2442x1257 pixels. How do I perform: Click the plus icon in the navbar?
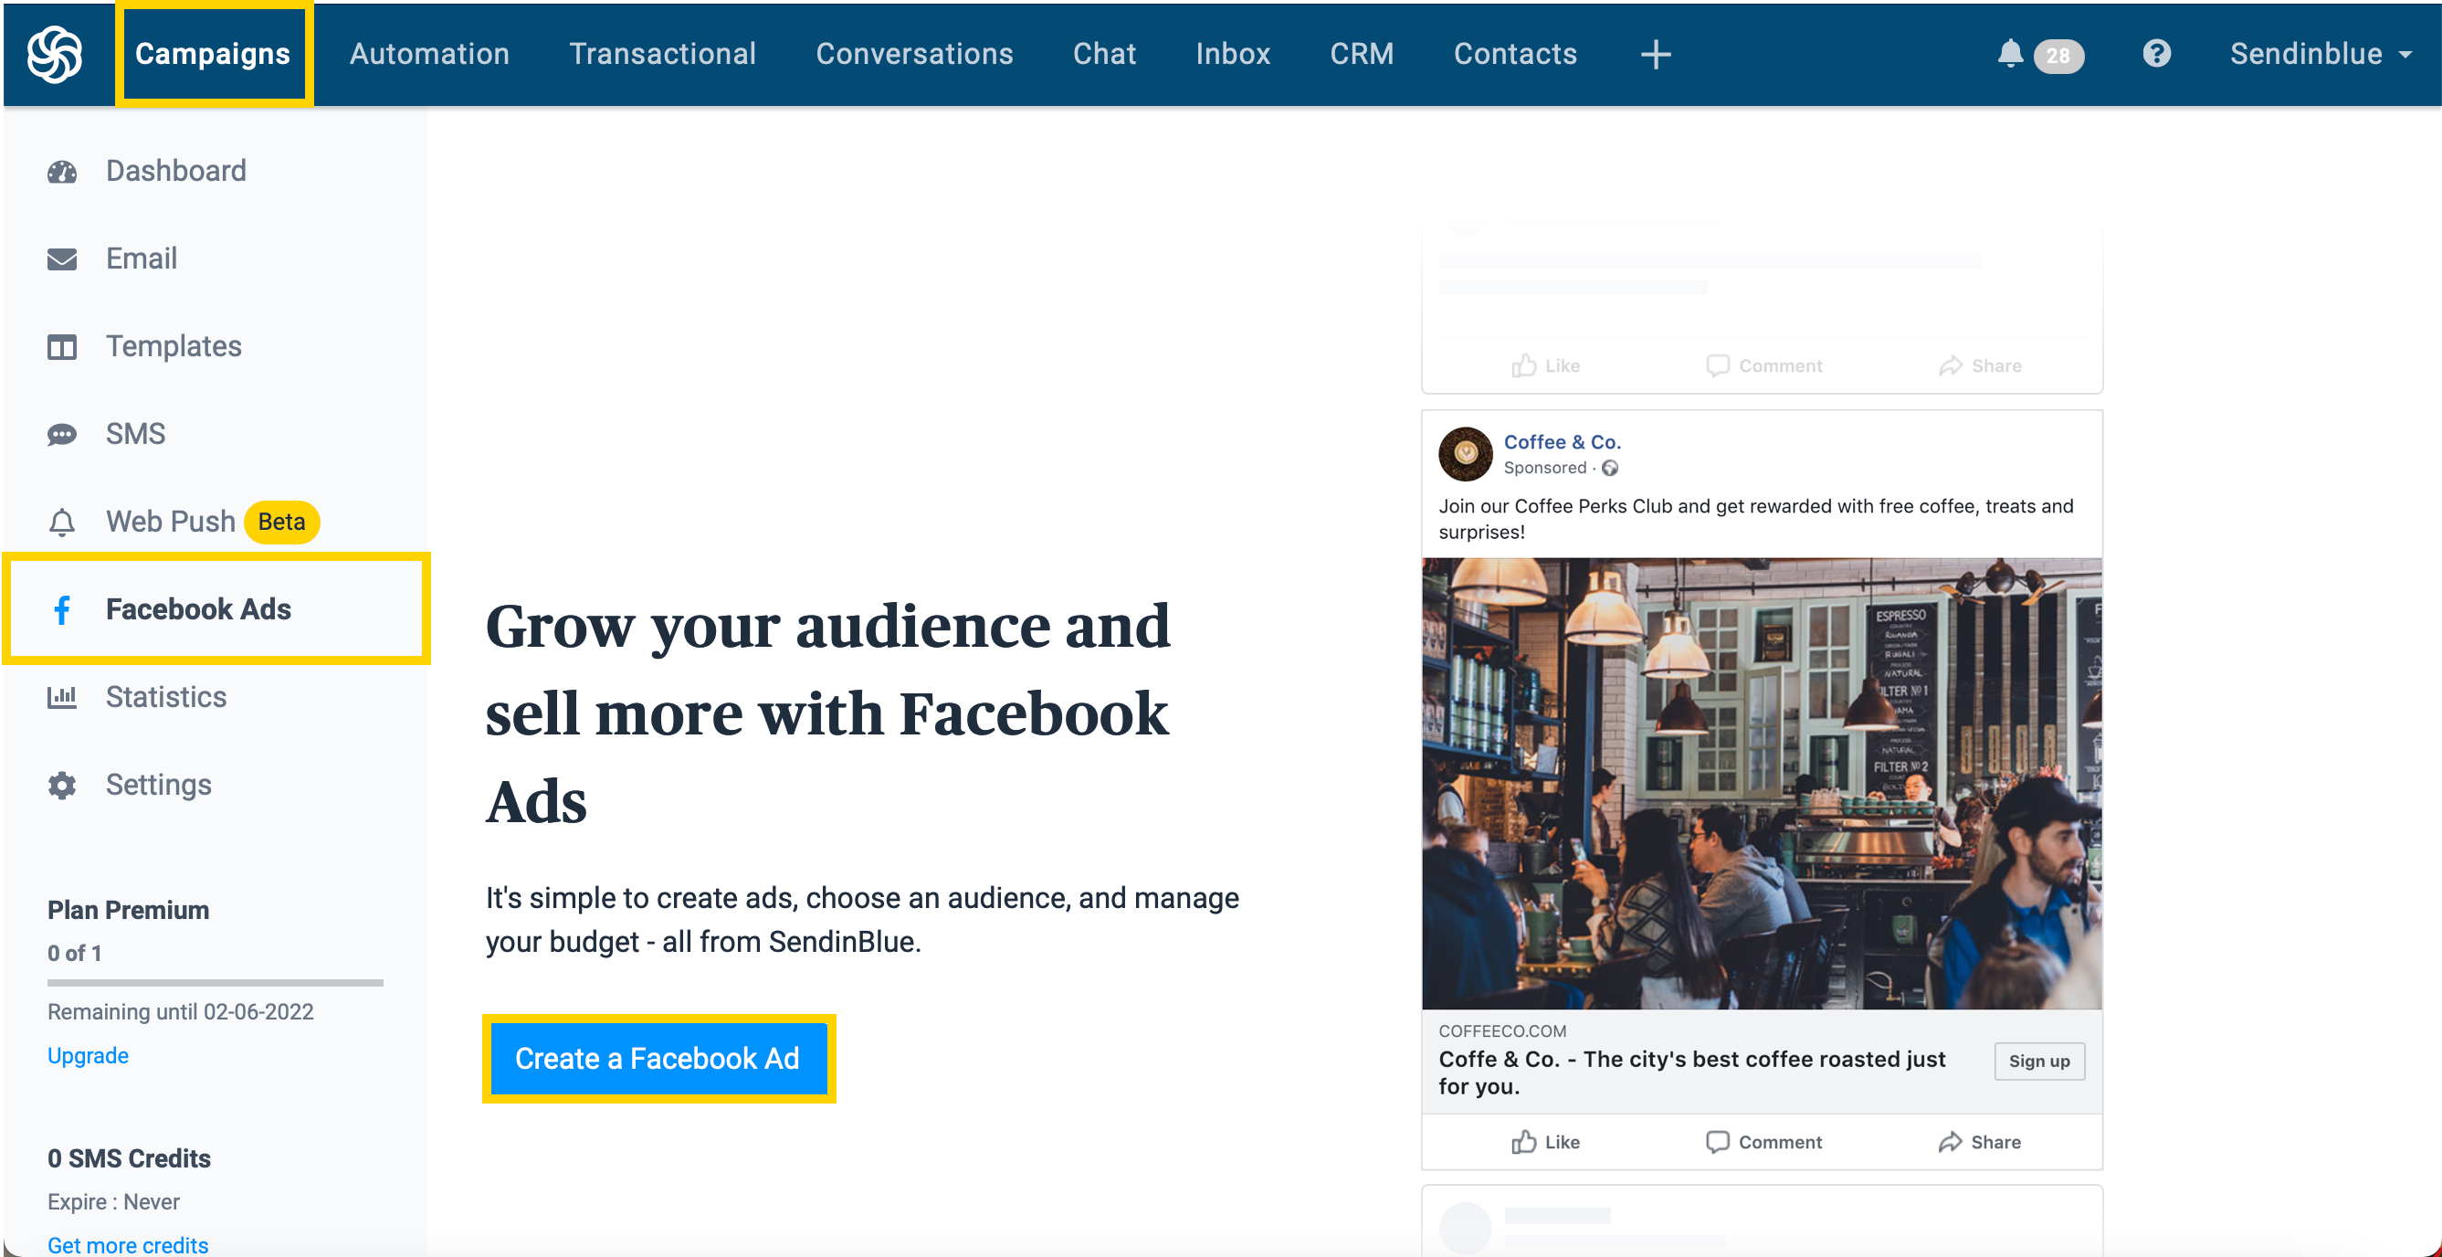tap(1655, 55)
